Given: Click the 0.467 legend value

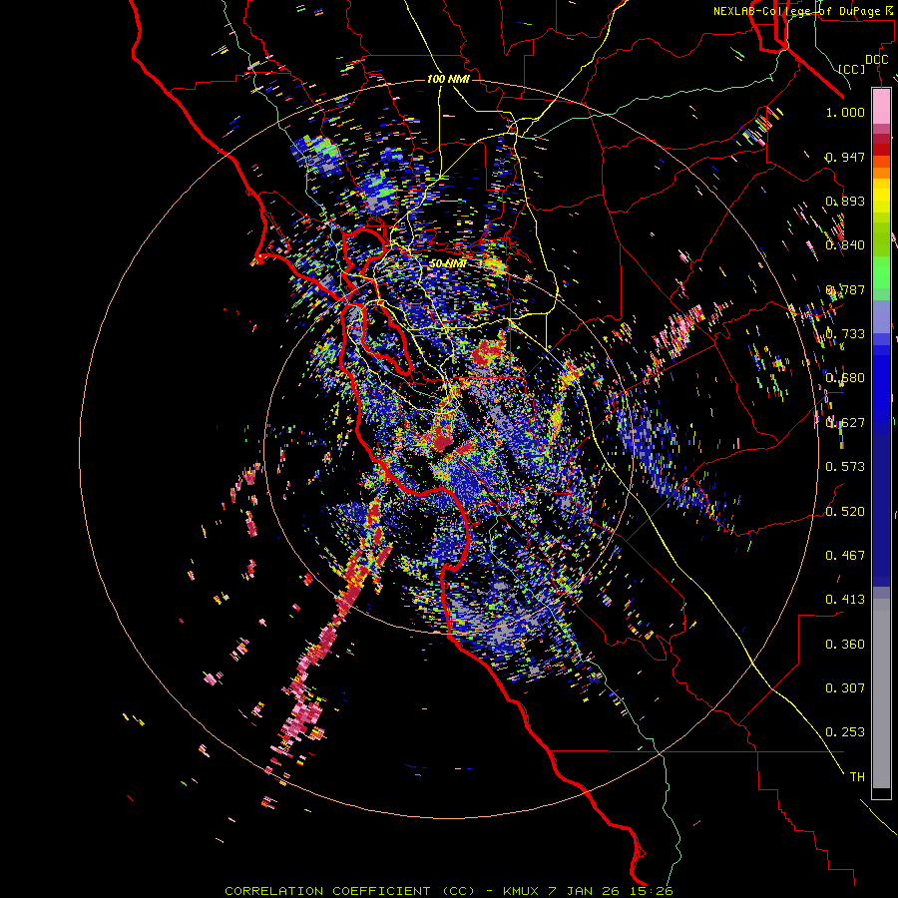Looking at the screenshot, I should tap(845, 556).
